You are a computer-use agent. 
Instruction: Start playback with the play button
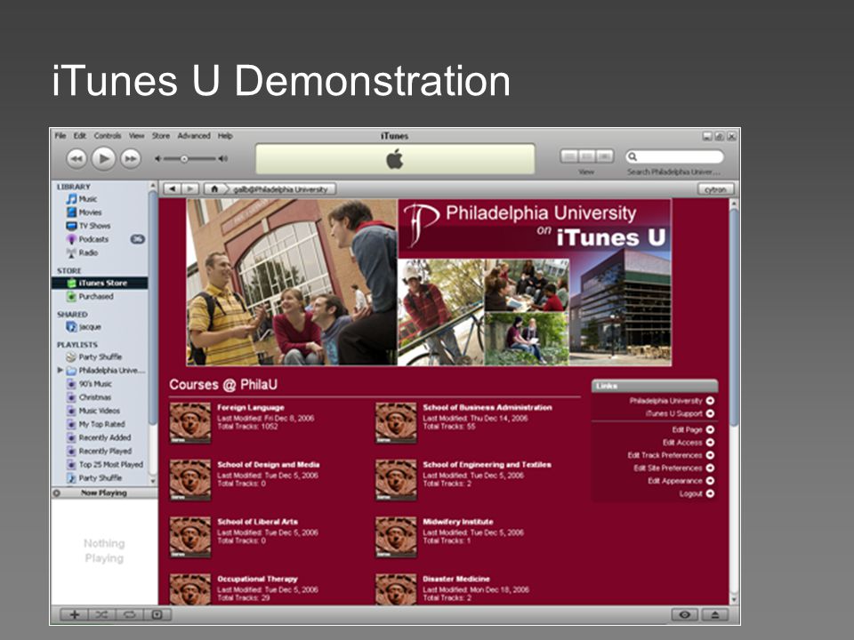[103, 158]
